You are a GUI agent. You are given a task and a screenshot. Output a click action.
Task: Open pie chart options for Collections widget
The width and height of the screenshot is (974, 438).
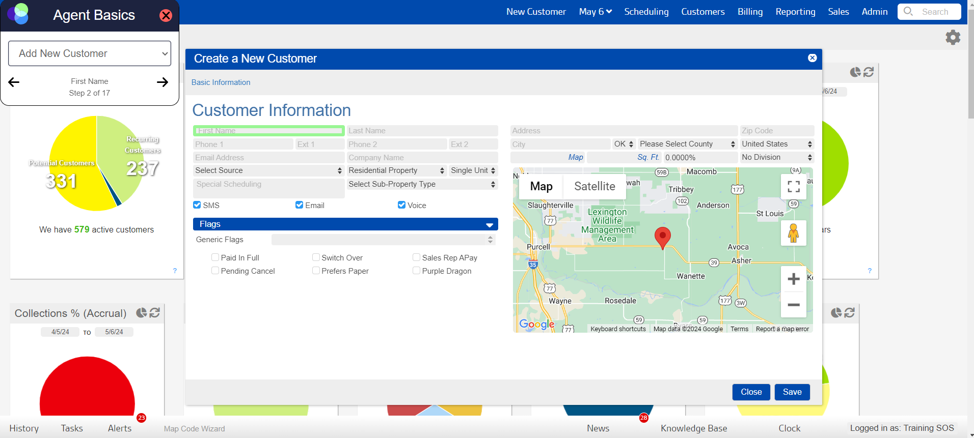click(x=141, y=313)
